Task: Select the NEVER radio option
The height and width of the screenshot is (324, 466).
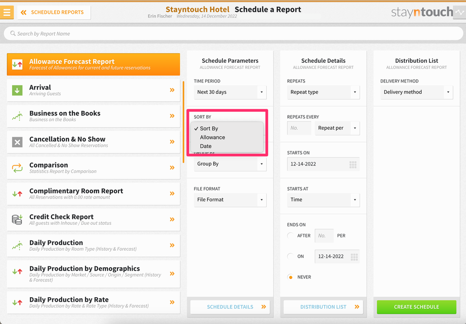Action: click(290, 277)
